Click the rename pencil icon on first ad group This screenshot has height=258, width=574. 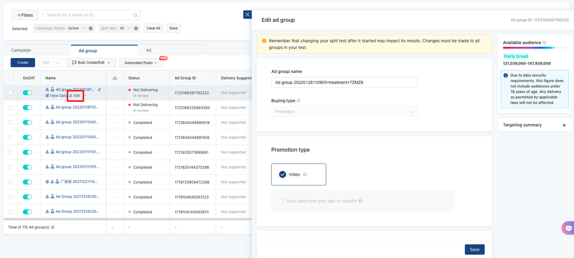click(100, 89)
